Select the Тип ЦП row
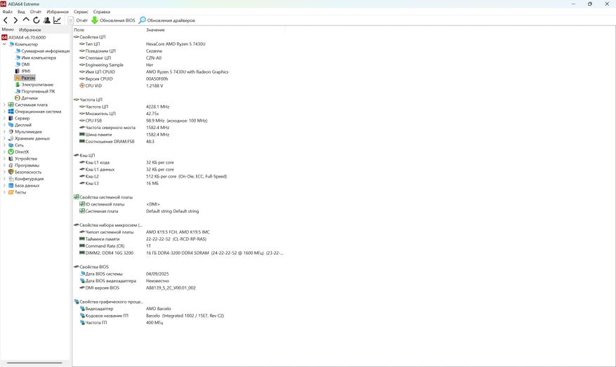This screenshot has width=616, height=367. pyautogui.click(x=178, y=44)
